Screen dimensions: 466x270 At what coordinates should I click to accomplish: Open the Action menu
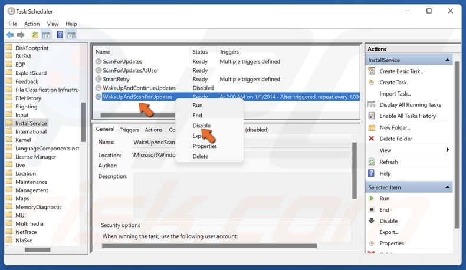[32, 24]
